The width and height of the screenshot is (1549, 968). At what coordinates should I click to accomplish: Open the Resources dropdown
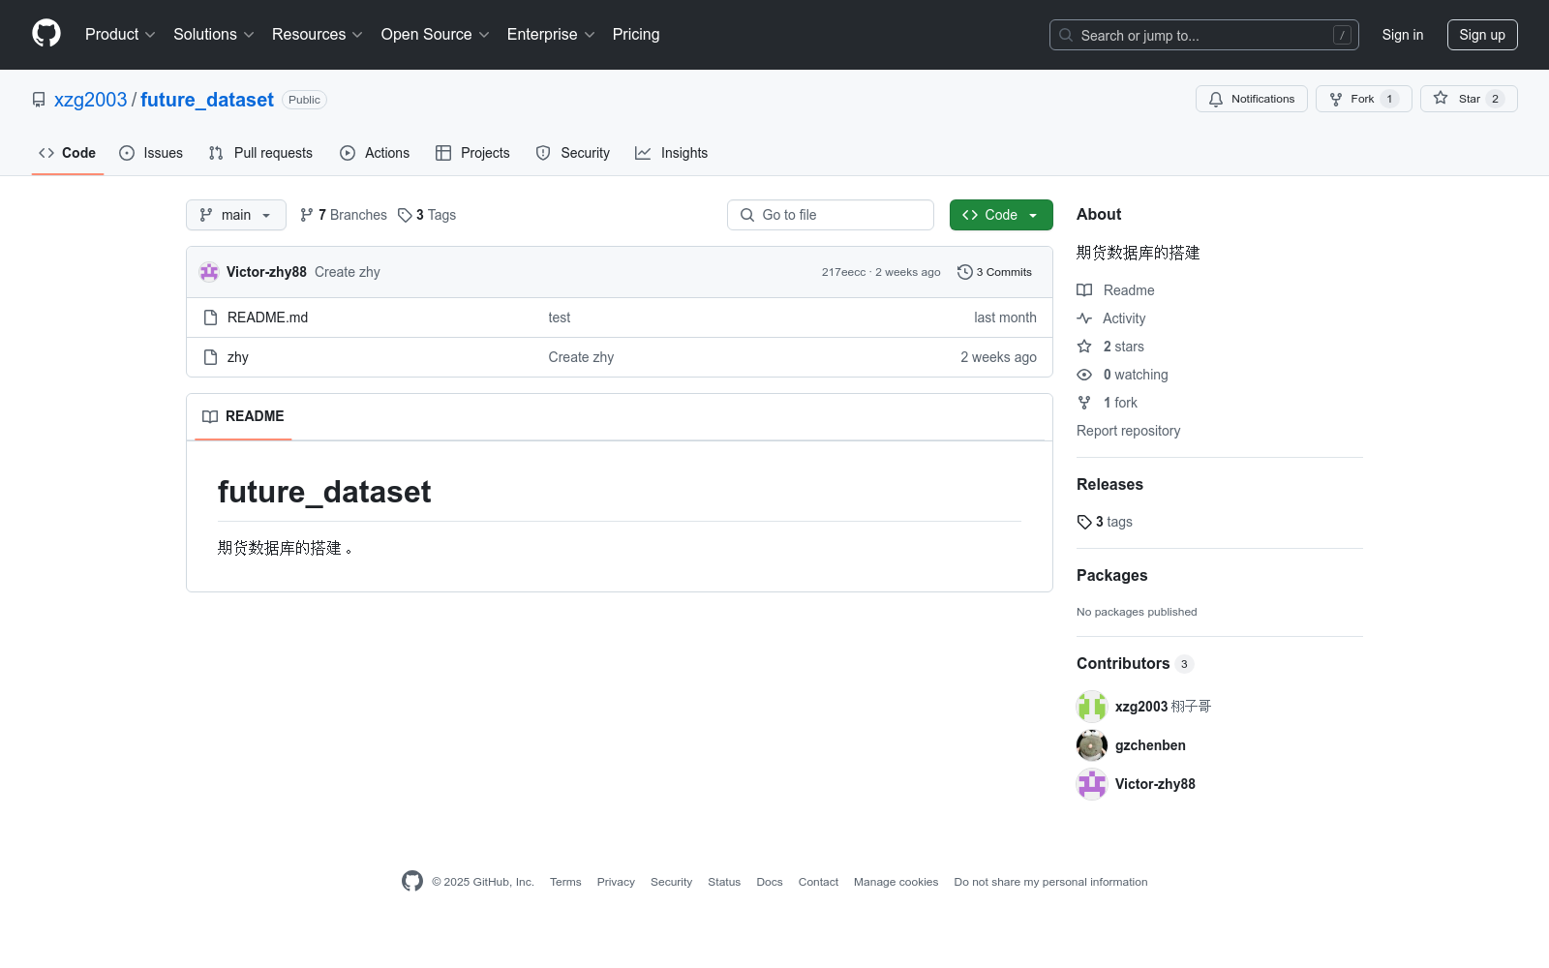pyautogui.click(x=318, y=35)
